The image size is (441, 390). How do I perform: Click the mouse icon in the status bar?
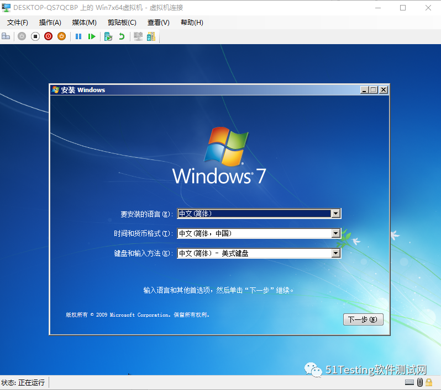(420, 382)
